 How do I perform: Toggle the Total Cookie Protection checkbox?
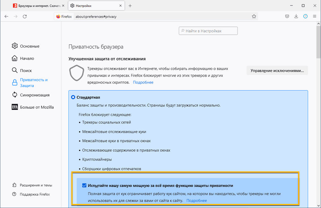click(x=84, y=185)
